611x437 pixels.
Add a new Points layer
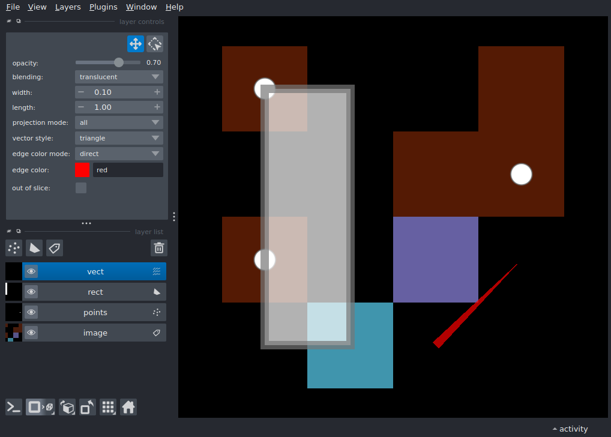13,248
